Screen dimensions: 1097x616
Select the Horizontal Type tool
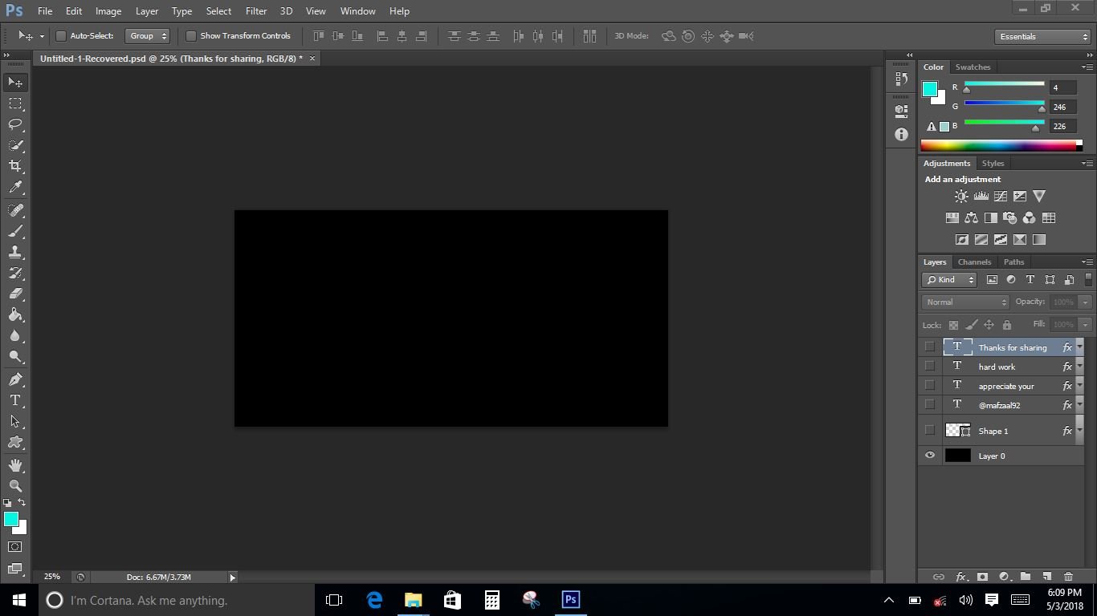click(15, 400)
